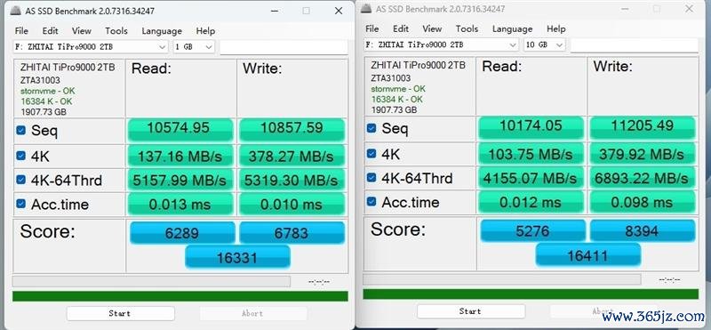Toggle the 4K-64Thrd checkbox in the right window
Image resolution: width=711 pixels, height=330 pixels.
[371, 178]
